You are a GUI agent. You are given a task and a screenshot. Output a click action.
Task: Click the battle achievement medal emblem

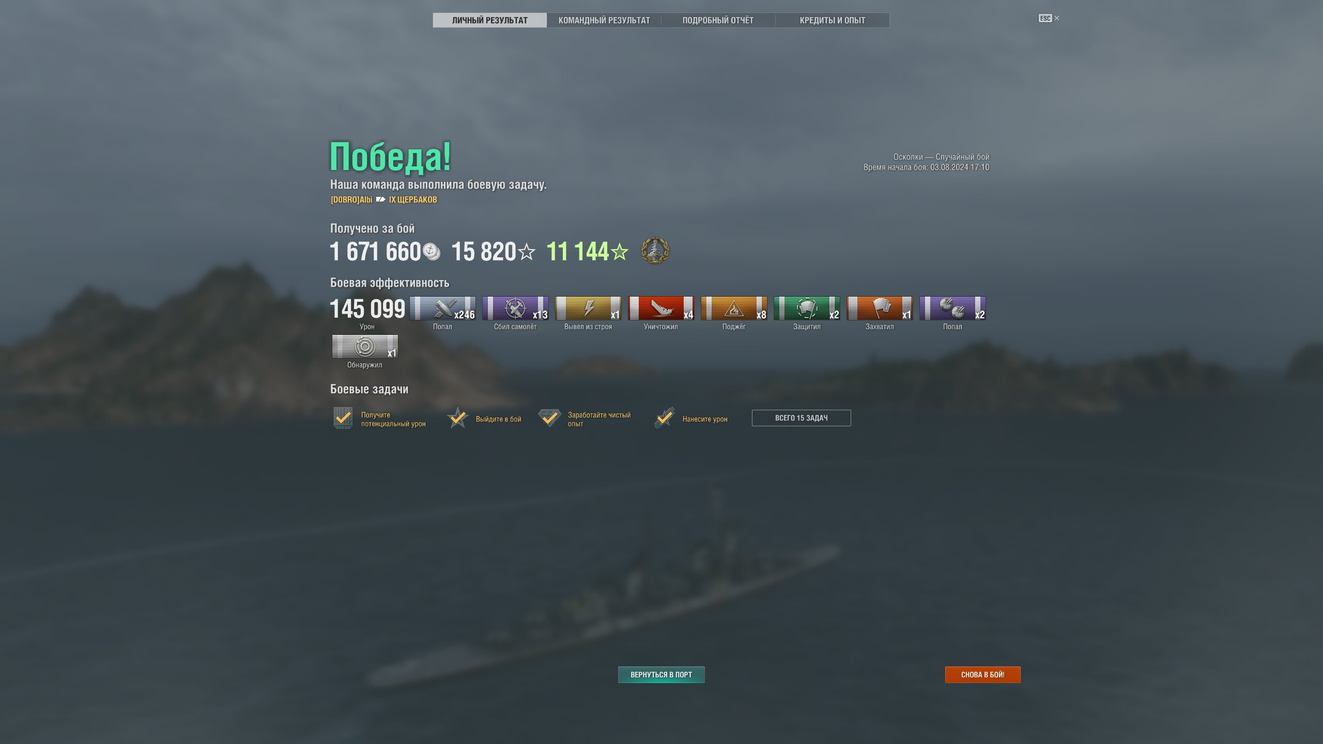655,251
